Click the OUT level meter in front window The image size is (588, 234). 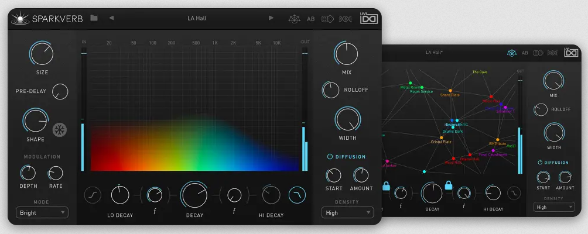(305, 109)
